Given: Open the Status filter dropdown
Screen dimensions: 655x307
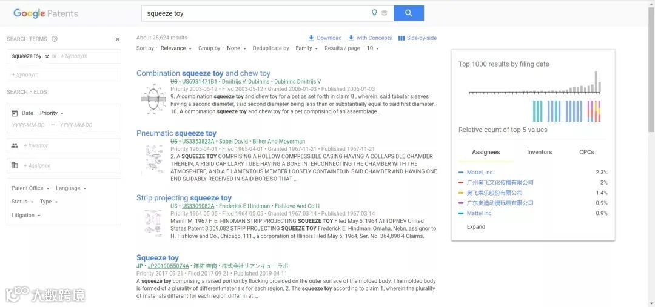Looking at the screenshot, I should point(22,202).
